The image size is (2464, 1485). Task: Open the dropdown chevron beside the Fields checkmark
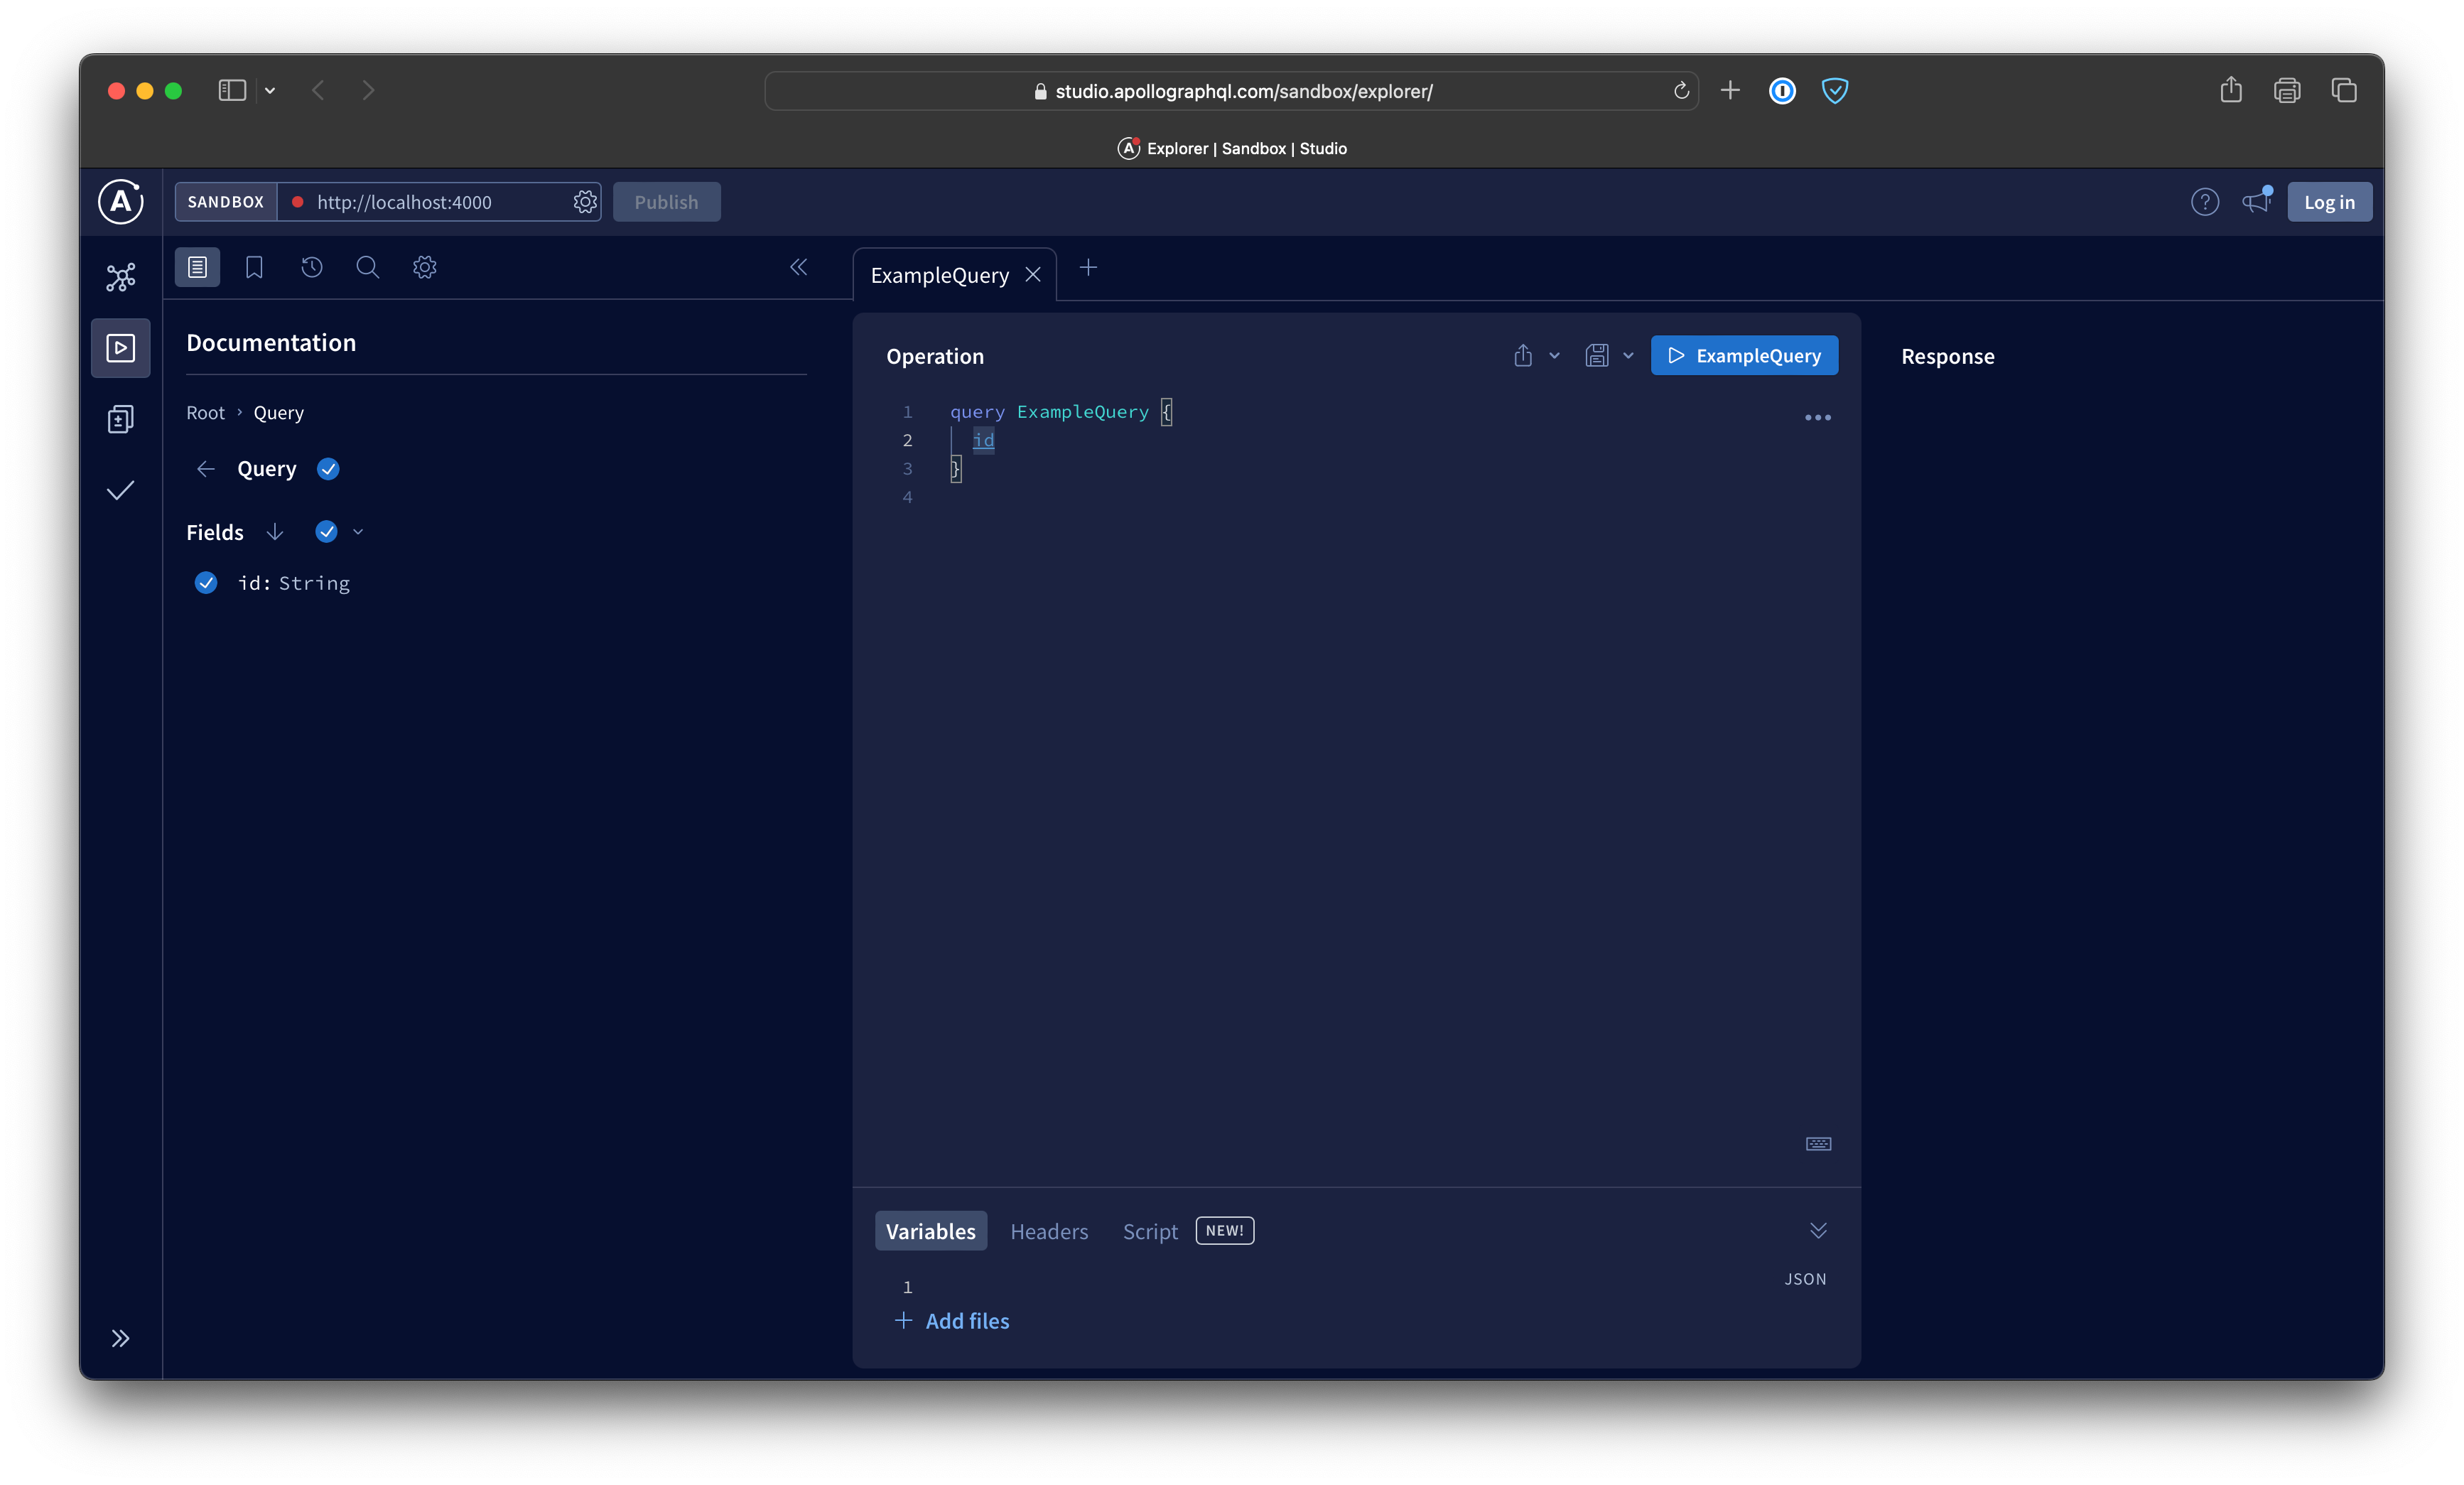(x=358, y=532)
